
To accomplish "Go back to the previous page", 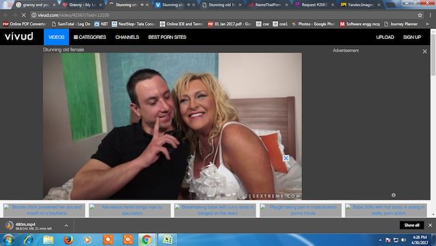I will coord(5,15).
